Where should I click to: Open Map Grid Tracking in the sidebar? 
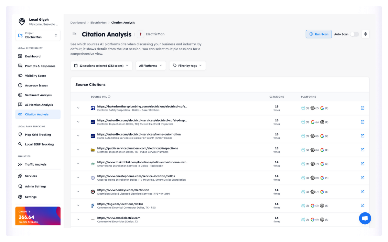38,135
